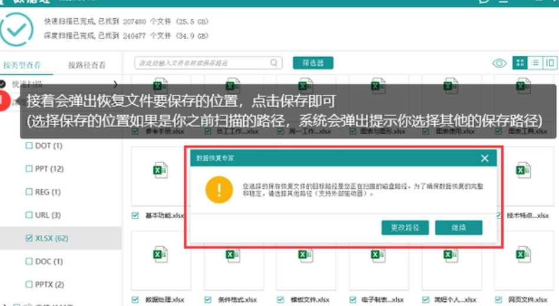Switch to grid thumbnail view
559x306 pixels.
click(x=520, y=63)
